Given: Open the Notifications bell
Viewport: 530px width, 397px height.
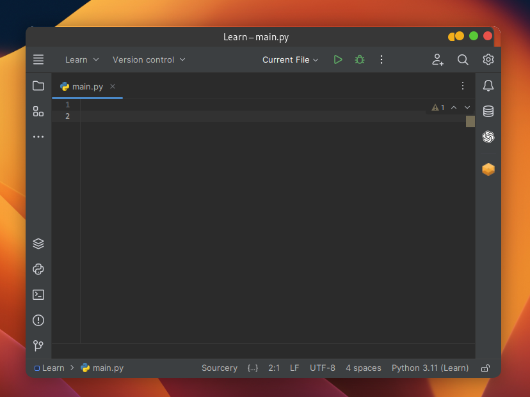Looking at the screenshot, I should 488,86.
